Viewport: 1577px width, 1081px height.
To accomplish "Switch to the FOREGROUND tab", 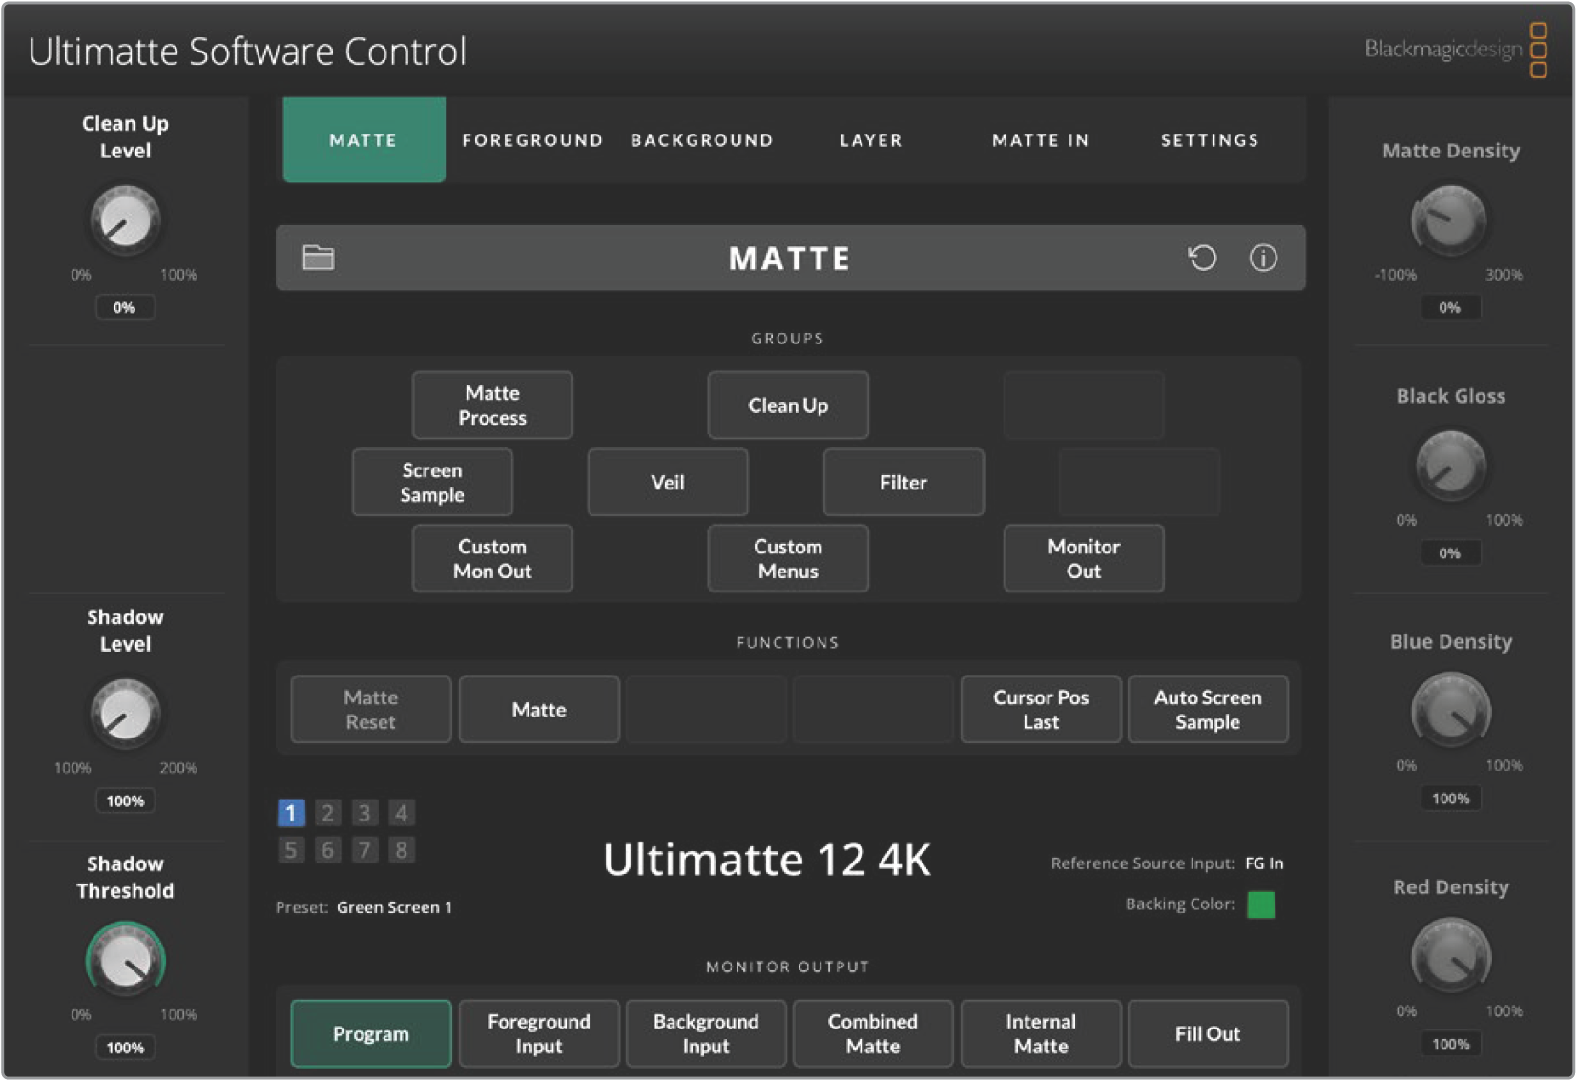I will 532,139.
